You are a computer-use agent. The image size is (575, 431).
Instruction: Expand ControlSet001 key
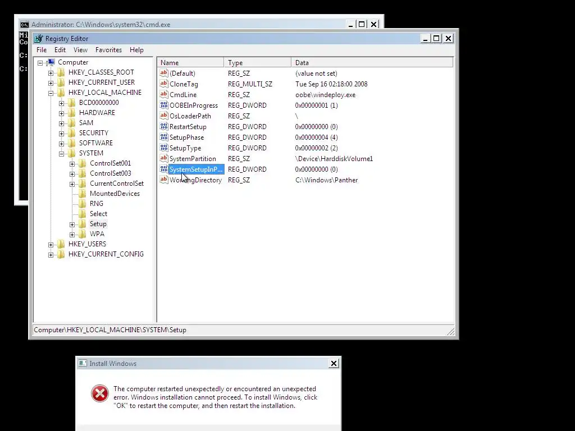(x=72, y=164)
